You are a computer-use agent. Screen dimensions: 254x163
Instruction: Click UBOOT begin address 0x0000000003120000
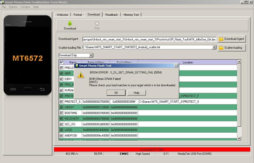point(96,107)
